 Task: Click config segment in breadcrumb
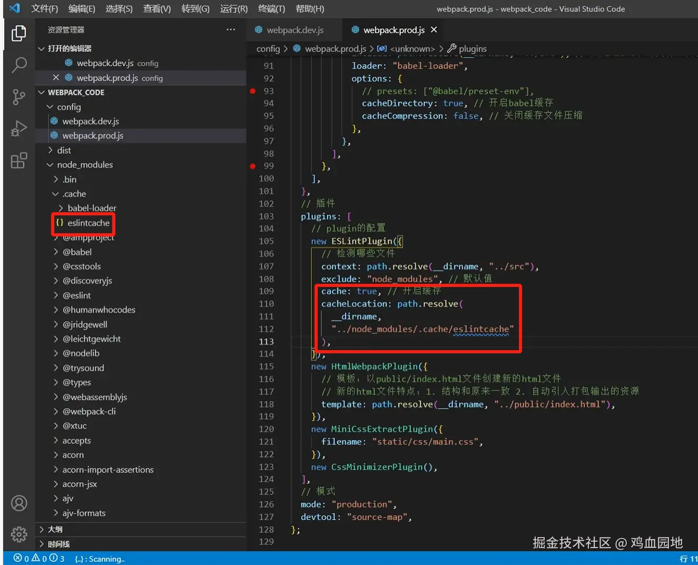pyautogui.click(x=268, y=48)
